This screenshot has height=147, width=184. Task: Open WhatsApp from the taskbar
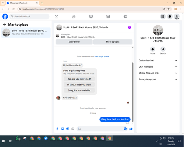pyautogui.click(x=18, y=139)
